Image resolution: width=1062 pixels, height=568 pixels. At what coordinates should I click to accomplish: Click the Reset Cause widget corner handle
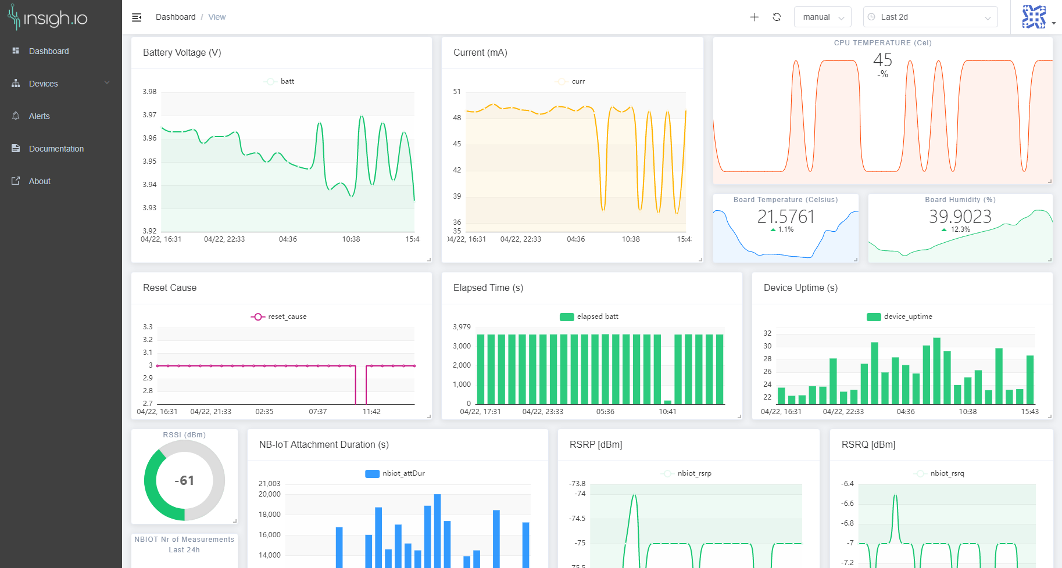429,416
